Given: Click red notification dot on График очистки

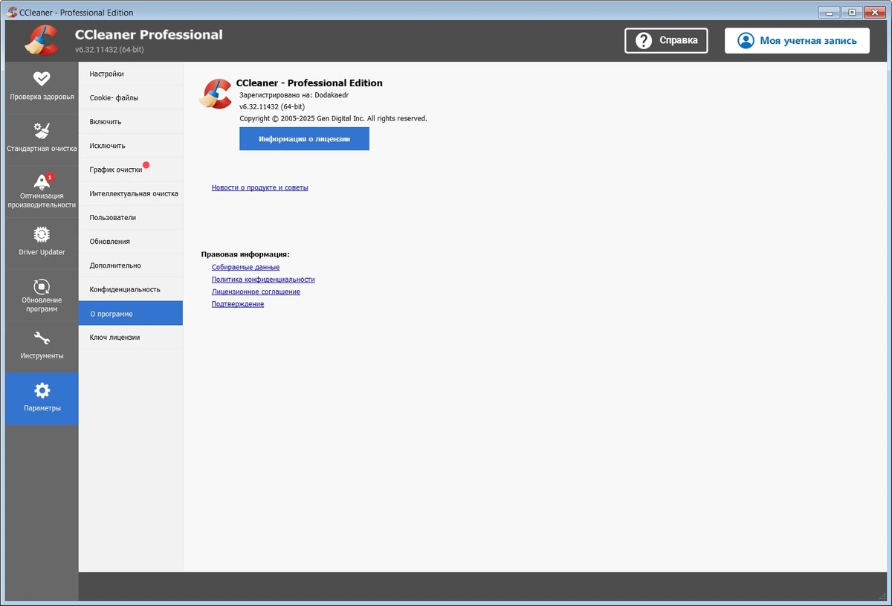Looking at the screenshot, I should tap(146, 165).
